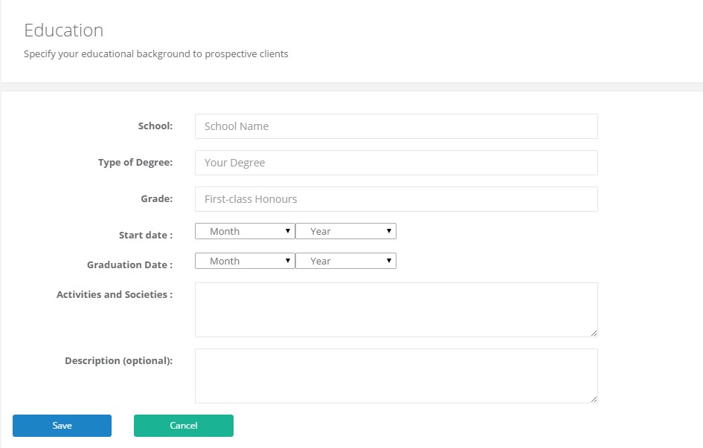
Task: Click the Graduation Date Year dropdown arrow
Action: pos(389,261)
